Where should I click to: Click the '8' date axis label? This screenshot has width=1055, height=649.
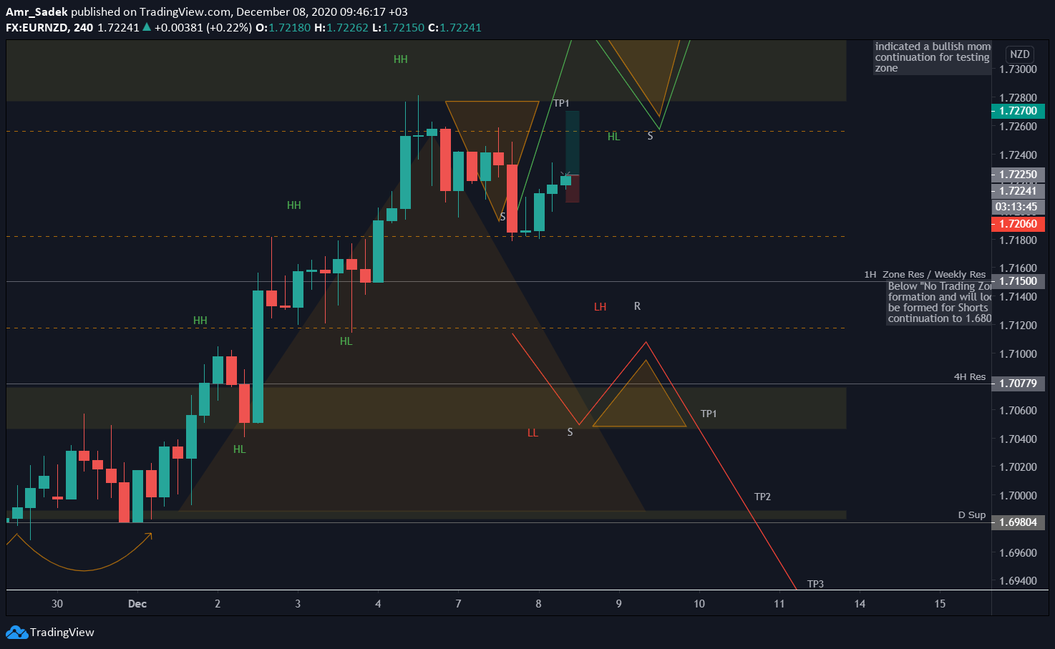538,604
